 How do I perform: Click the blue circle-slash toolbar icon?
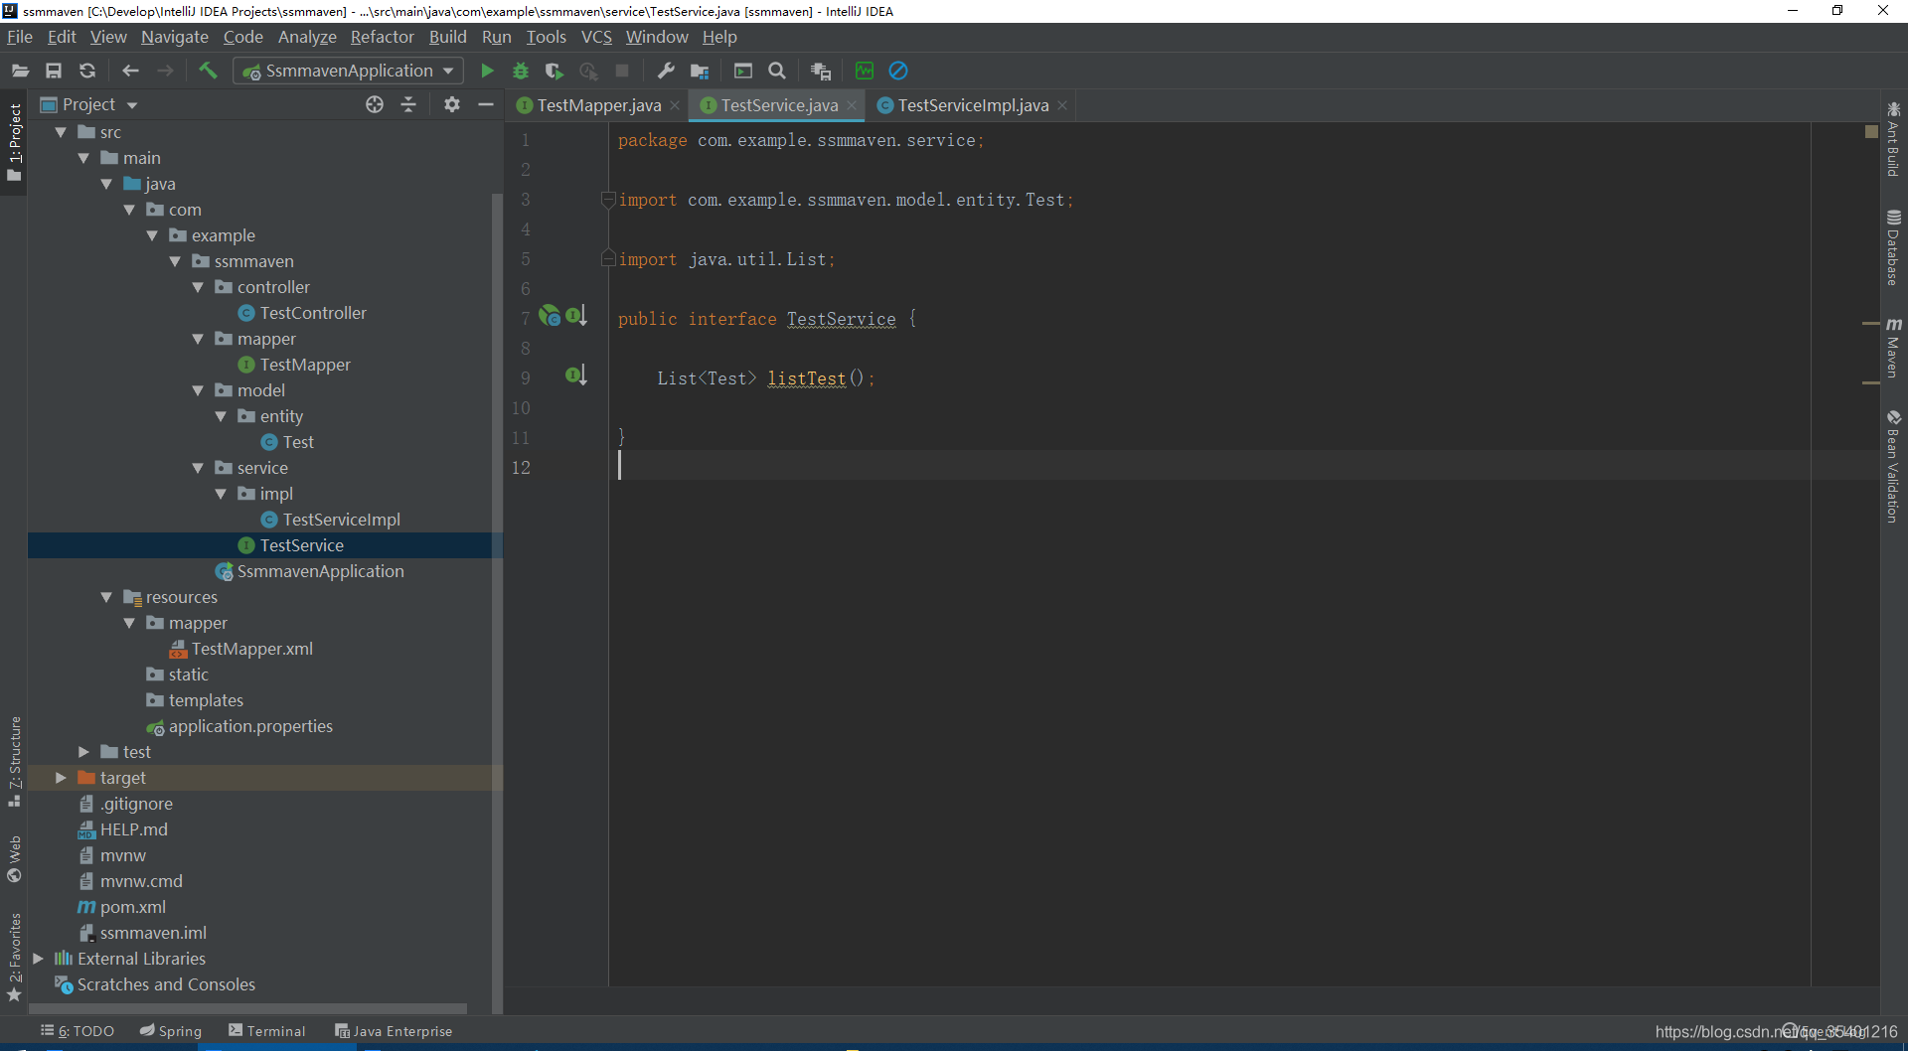click(x=898, y=71)
